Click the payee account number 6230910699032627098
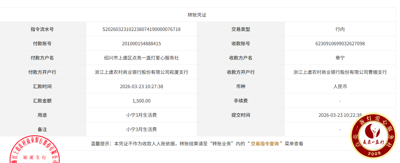The image size is (400, 163). coord(340,44)
